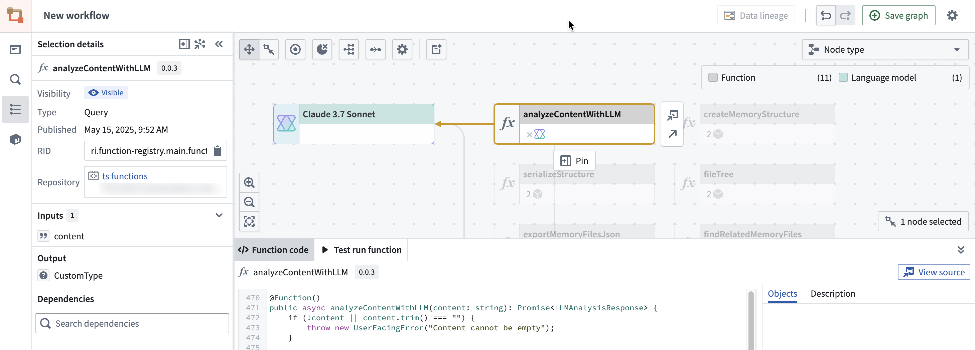Viewport: 975px width, 350px height.
Task: Click the zoom in magnifier on canvas
Action: 249,182
